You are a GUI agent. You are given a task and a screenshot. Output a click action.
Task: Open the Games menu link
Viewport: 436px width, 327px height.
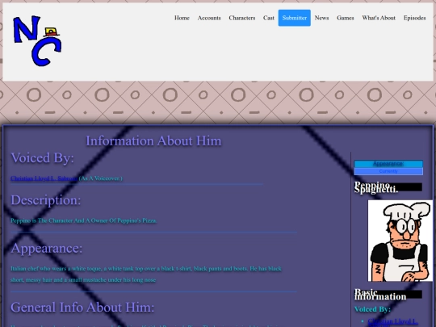click(x=346, y=18)
